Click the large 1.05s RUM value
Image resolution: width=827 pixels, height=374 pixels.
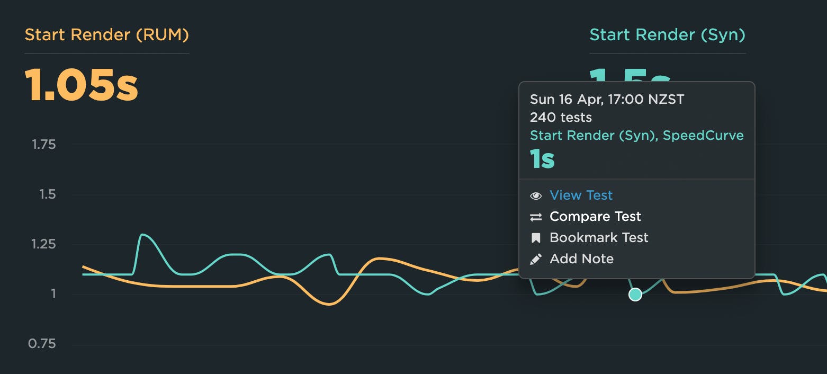tap(82, 85)
